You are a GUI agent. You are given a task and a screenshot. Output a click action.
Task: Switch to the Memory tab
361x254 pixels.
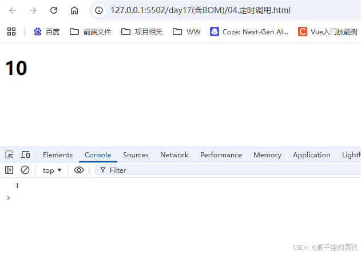(x=268, y=155)
